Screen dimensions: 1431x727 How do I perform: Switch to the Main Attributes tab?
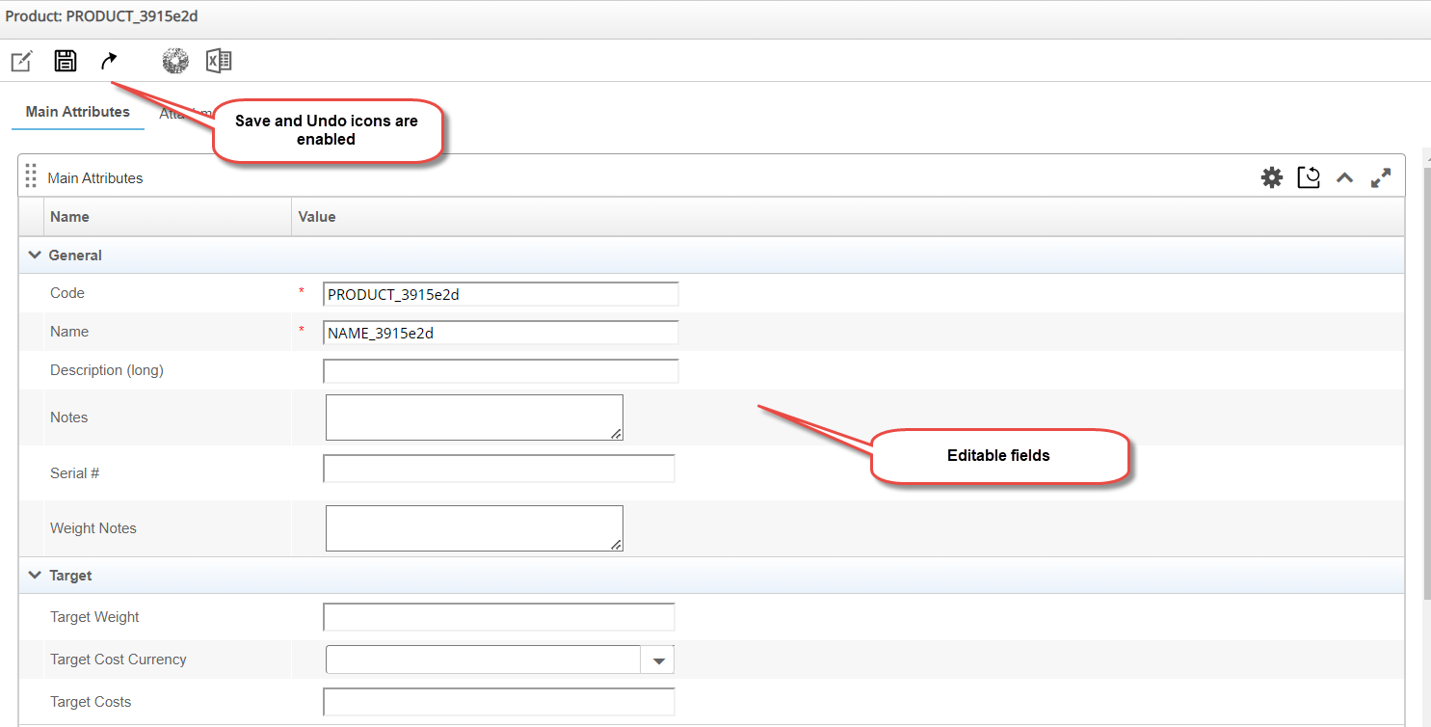pos(78,112)
